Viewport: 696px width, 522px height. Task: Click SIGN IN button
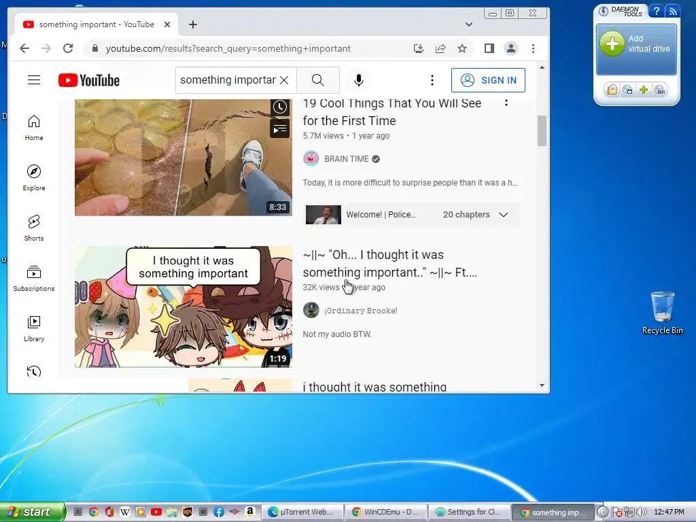[488, 80]
